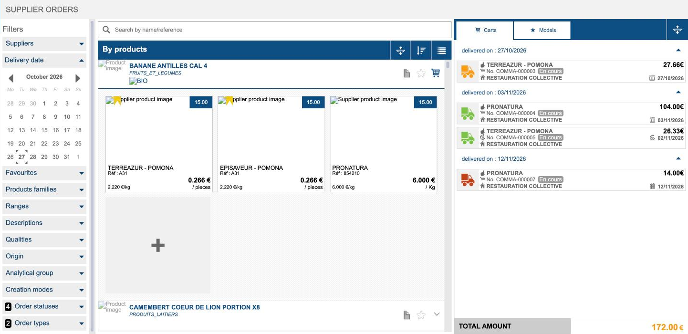This screenshot has height=334, width=688.
Task: Collapse the delivered on 12/11/2026 group
Action: pos(678,158)
